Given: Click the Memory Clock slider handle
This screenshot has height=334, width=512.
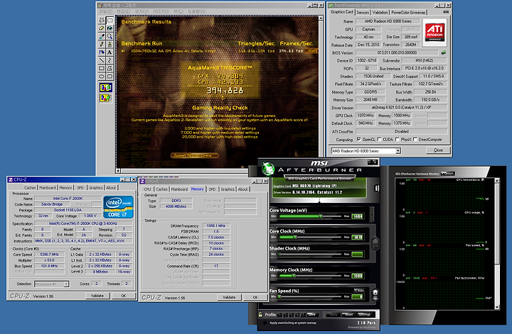Looking at the screenshot, I should [294, 275].
